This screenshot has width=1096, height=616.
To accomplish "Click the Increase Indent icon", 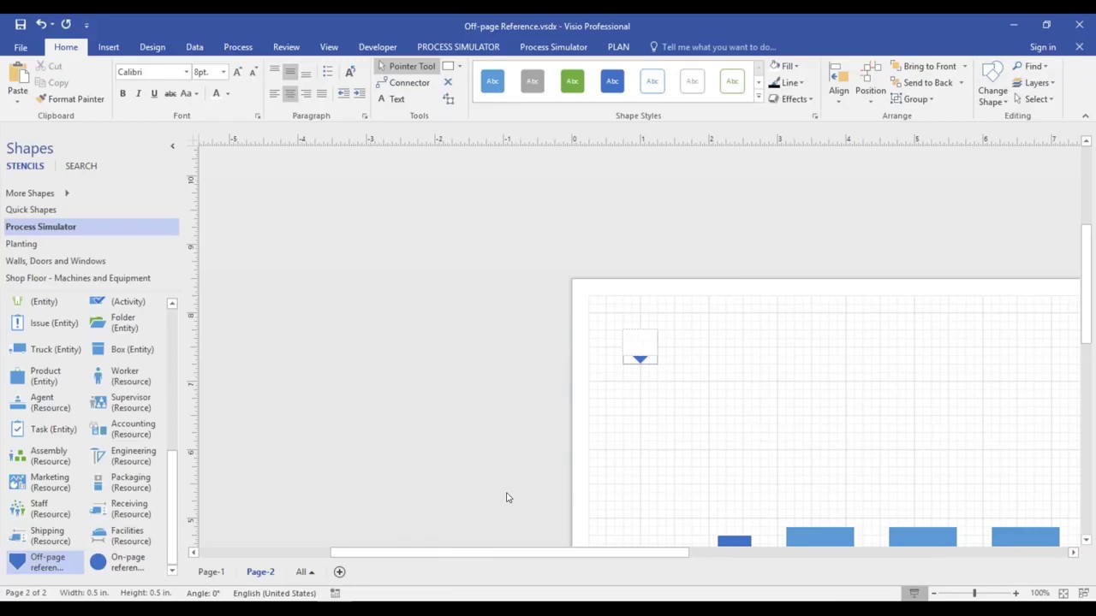I will 359,93.
